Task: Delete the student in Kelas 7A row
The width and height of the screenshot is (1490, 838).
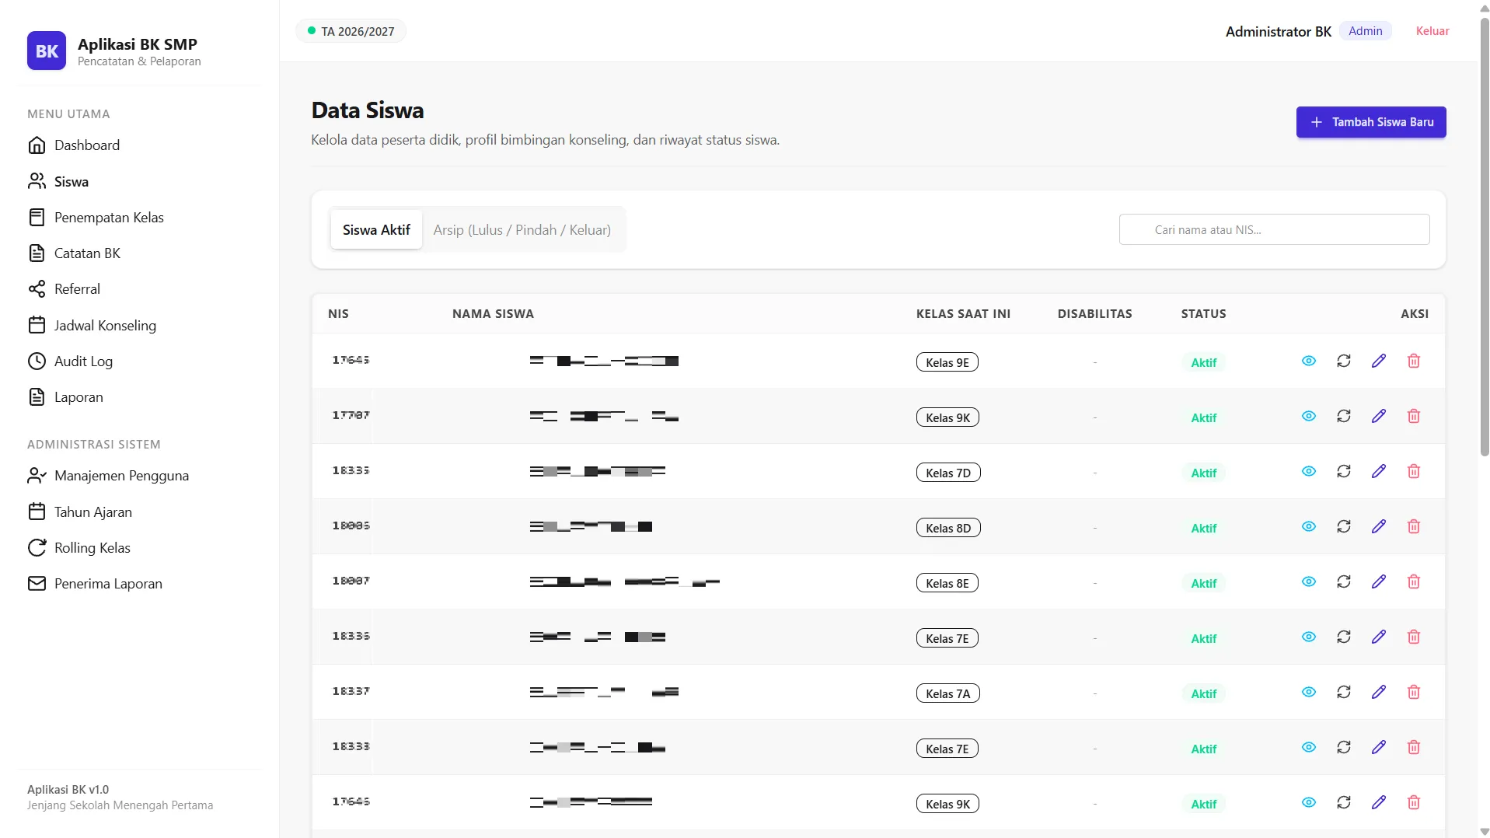Action: pyautogui.click(x=1414, y=692)
